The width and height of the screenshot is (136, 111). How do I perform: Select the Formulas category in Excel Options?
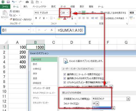44,64
